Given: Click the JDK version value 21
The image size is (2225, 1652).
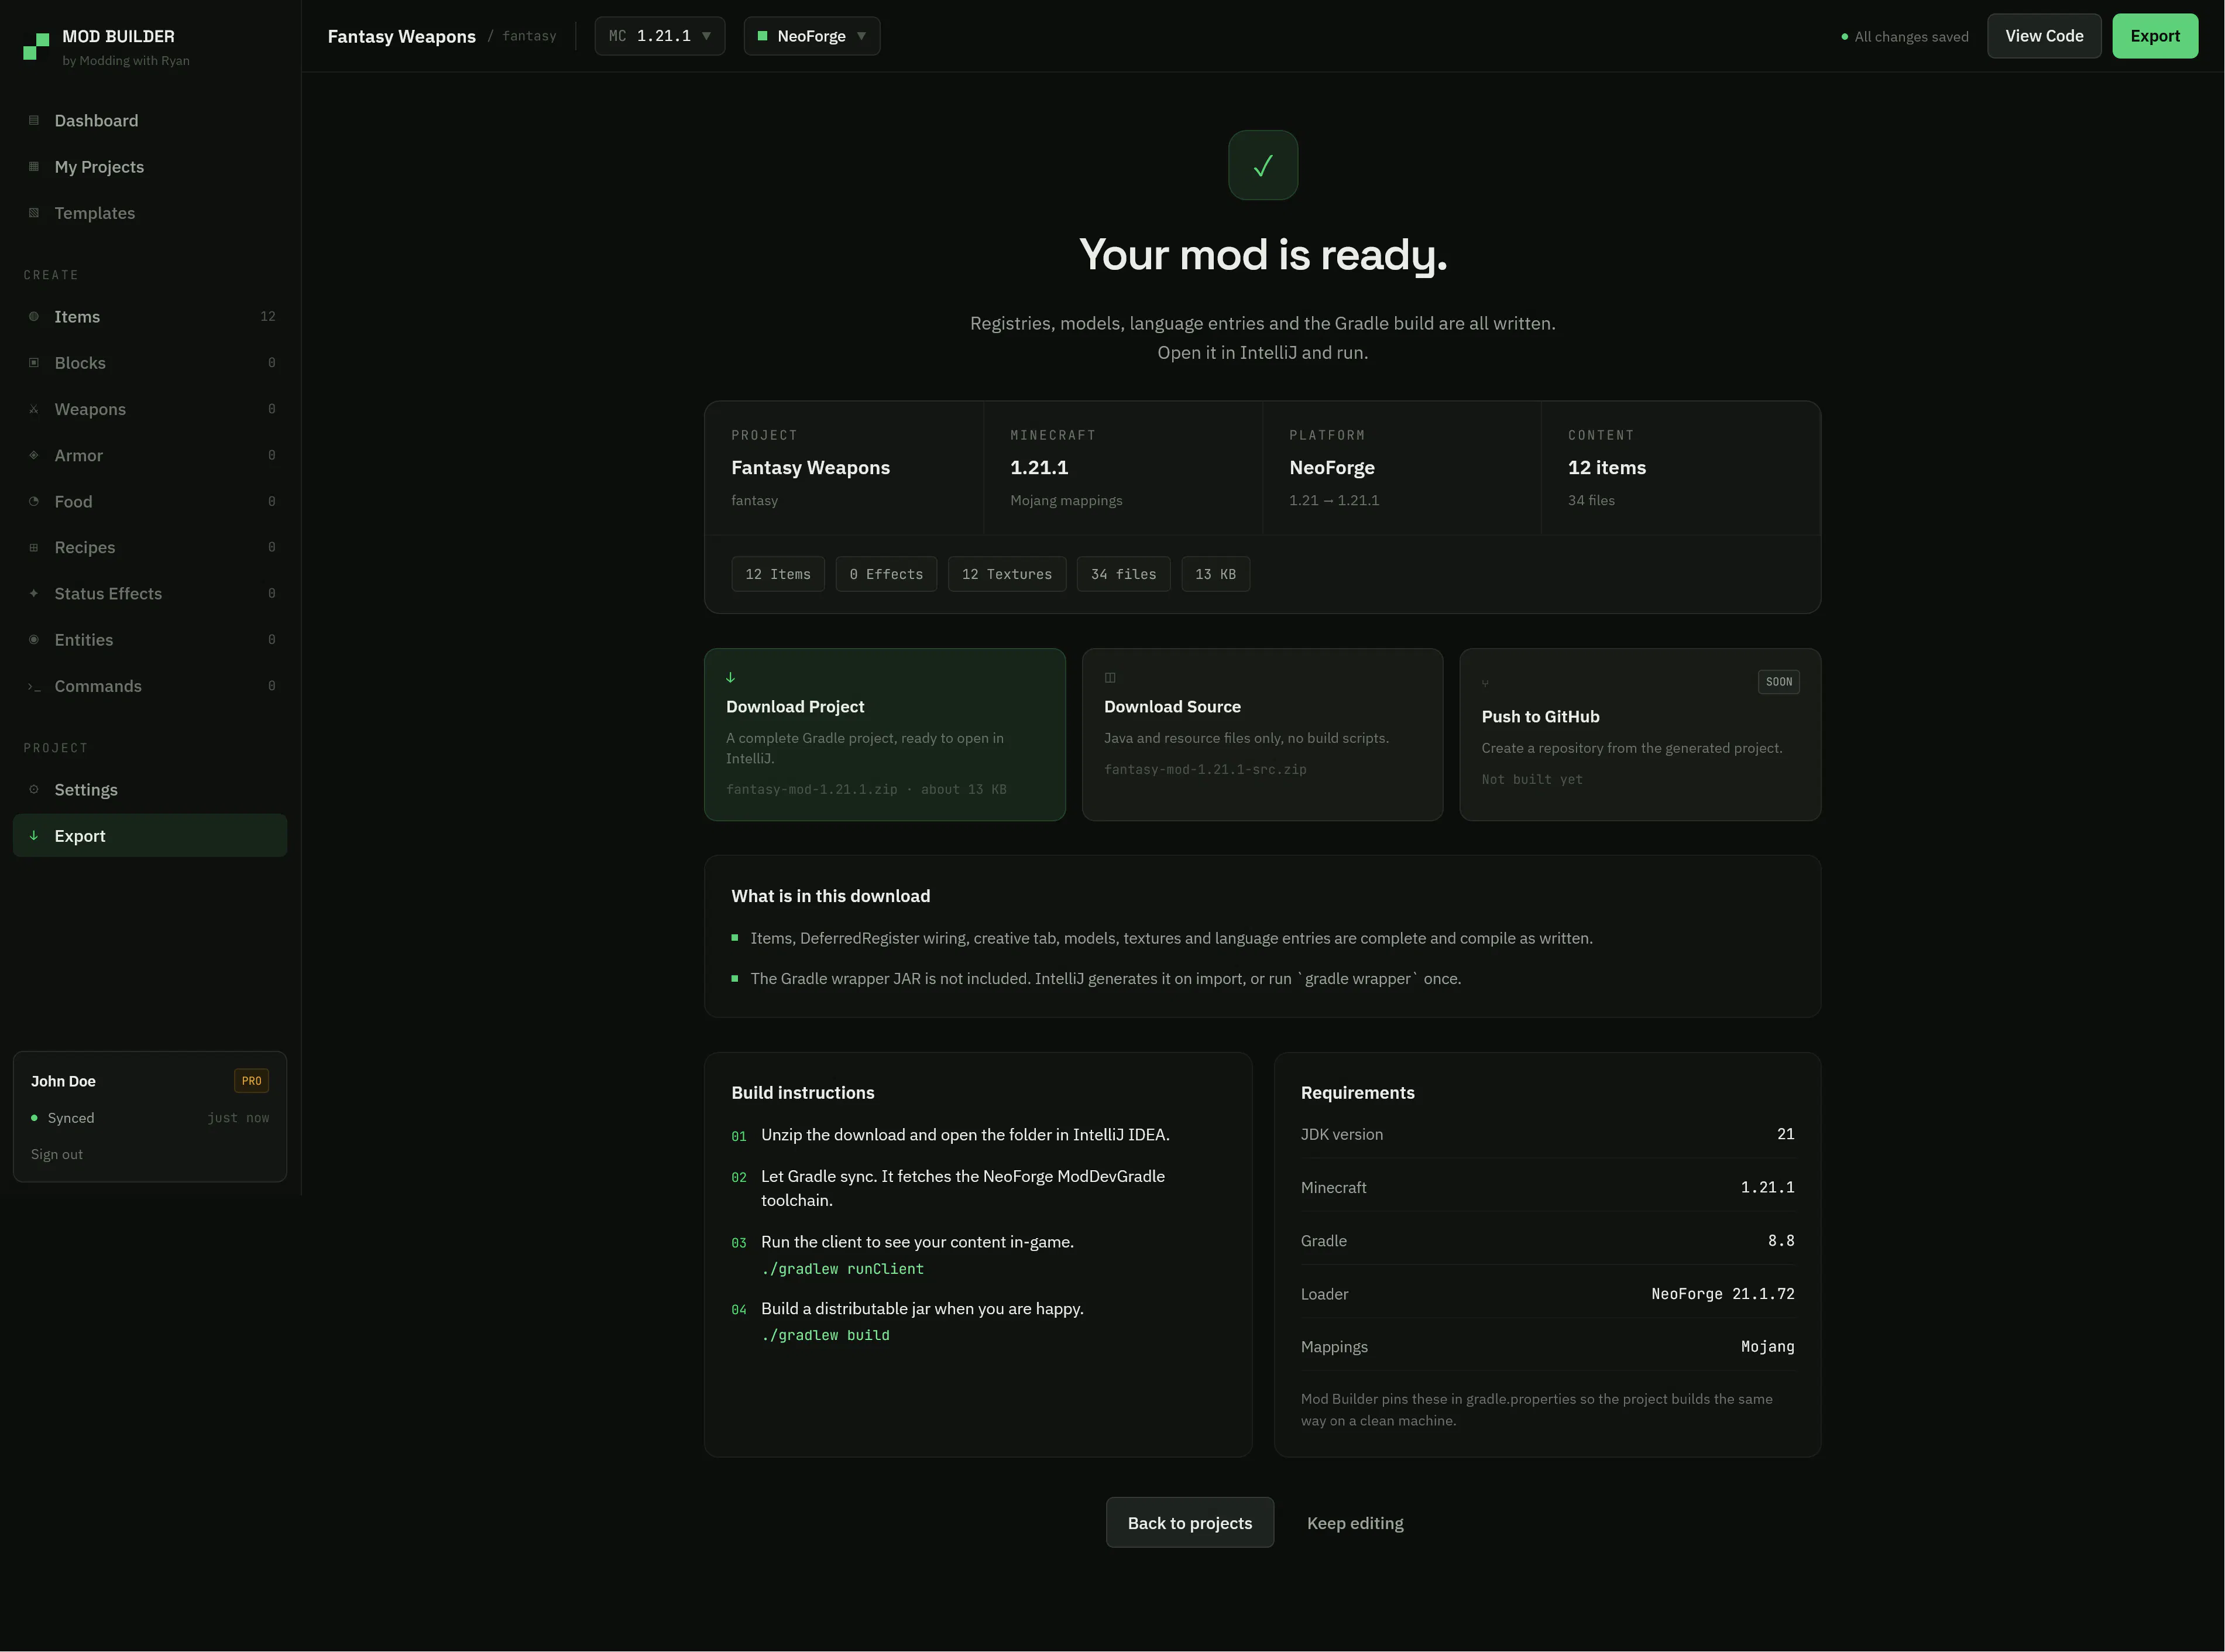Looking at the screenshot, I should click(1785, 1133).
